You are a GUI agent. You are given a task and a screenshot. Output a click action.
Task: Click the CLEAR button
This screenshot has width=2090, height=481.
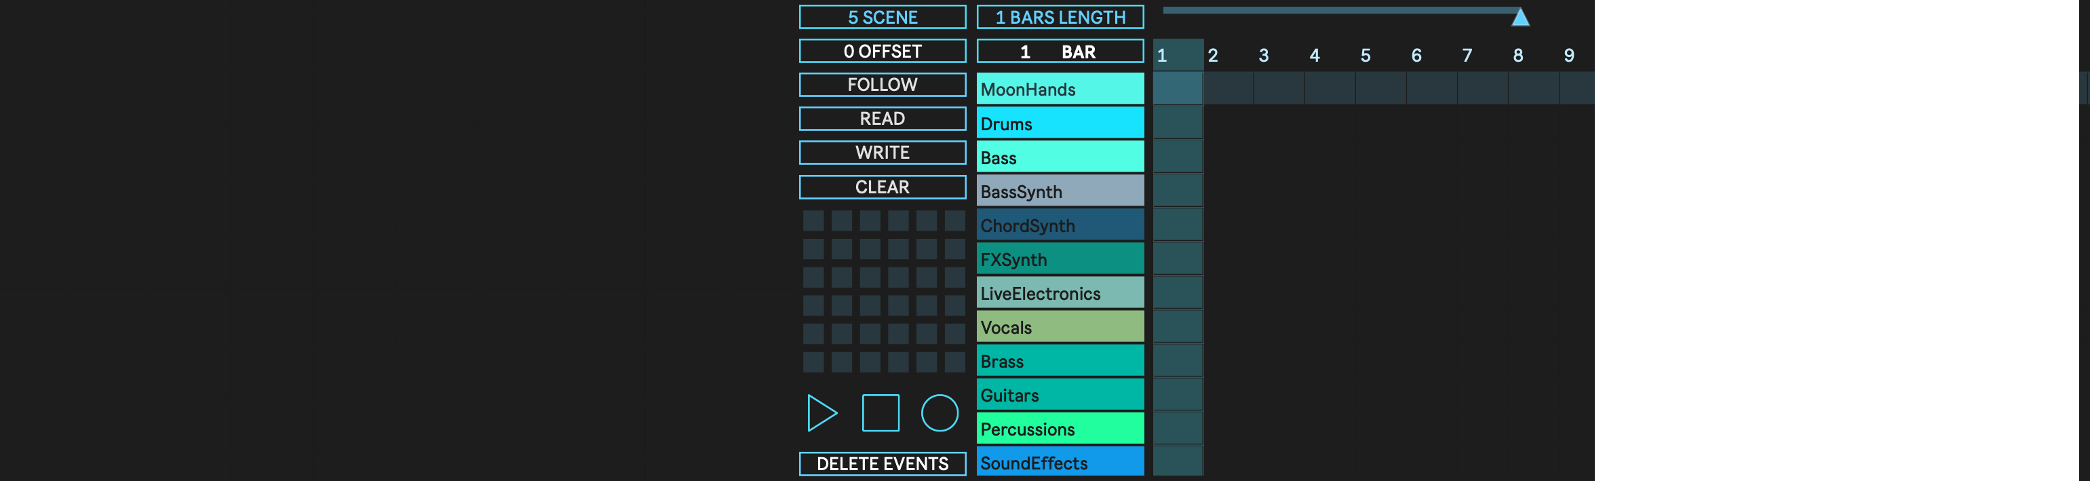coord(882,187)
